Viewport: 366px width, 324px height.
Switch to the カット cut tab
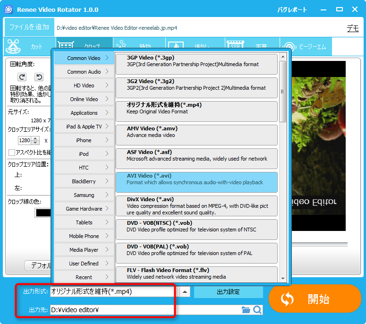30,46
